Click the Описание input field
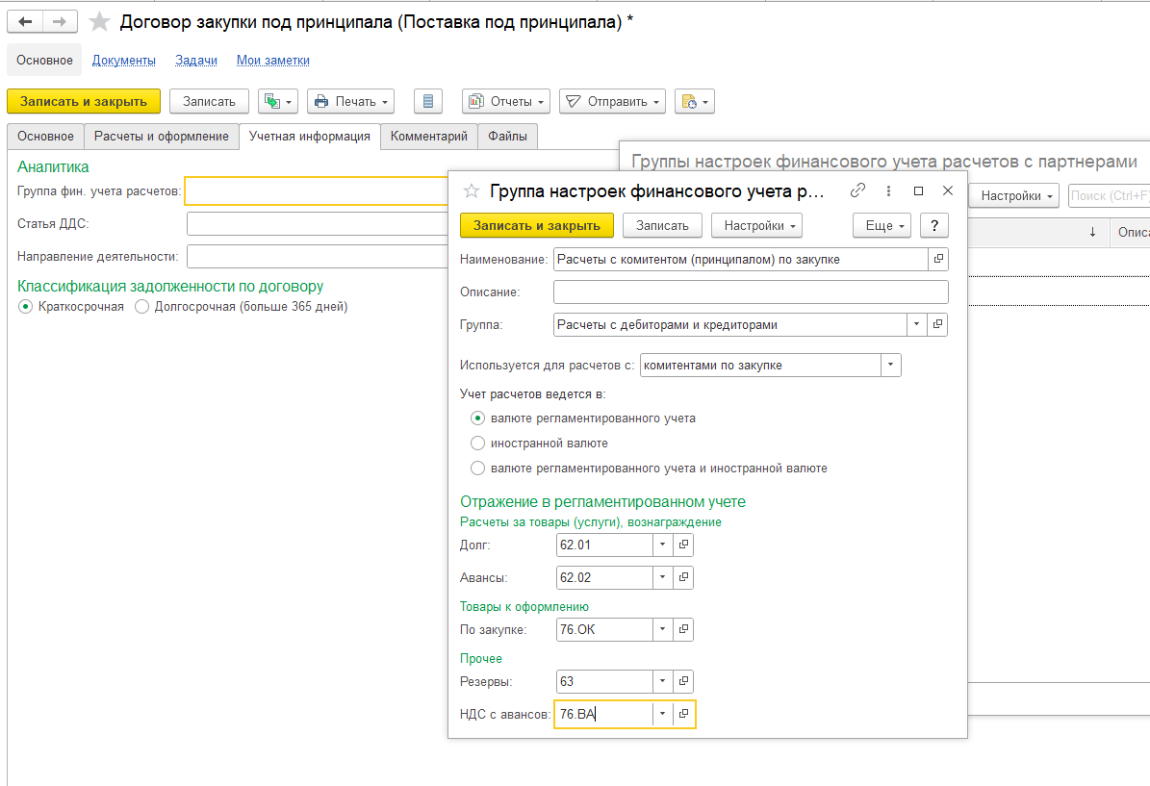This screenshot has height=786, width=1150. pyautogui.click(x=751, y=292)
